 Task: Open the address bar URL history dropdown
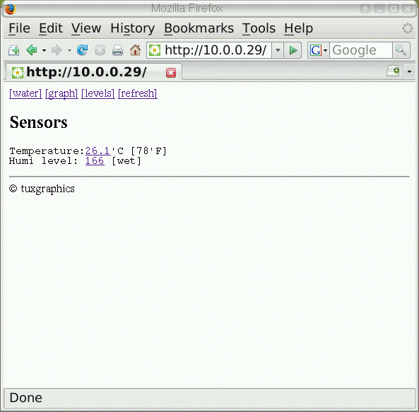[x=278, y=50]
